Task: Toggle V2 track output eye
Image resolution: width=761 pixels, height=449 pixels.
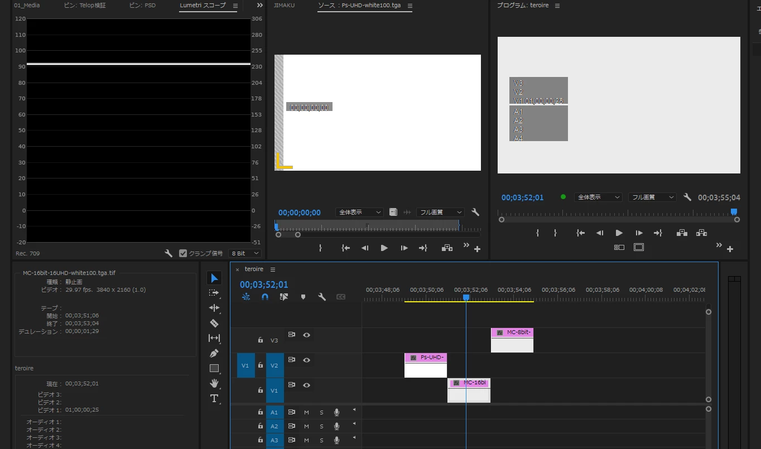Action: click(x=306, y=360)
